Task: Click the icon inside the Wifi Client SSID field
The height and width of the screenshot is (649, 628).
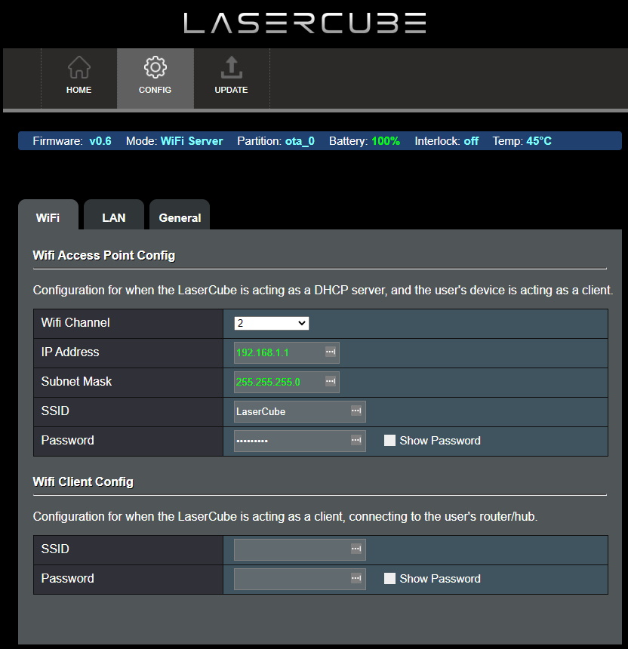Action: pyautogui.click(x=356, y=549)
